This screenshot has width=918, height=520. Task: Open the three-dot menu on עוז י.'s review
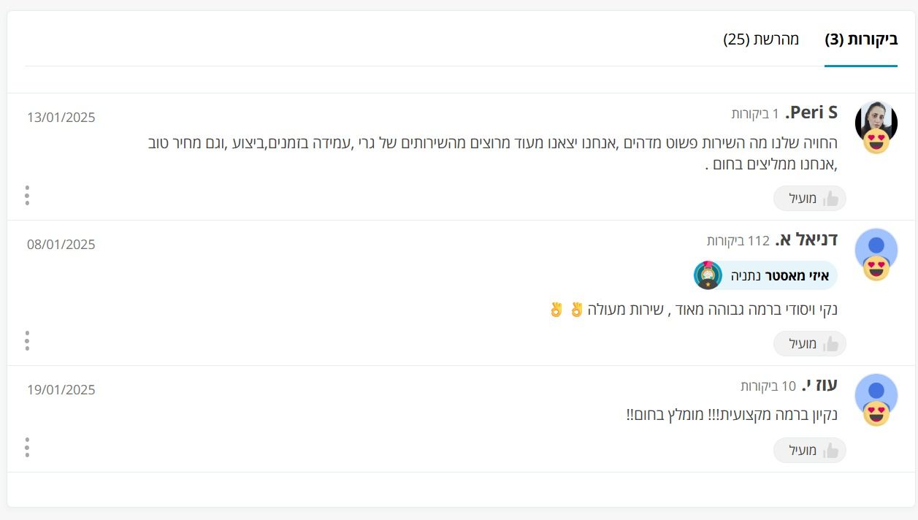[27, 447]
